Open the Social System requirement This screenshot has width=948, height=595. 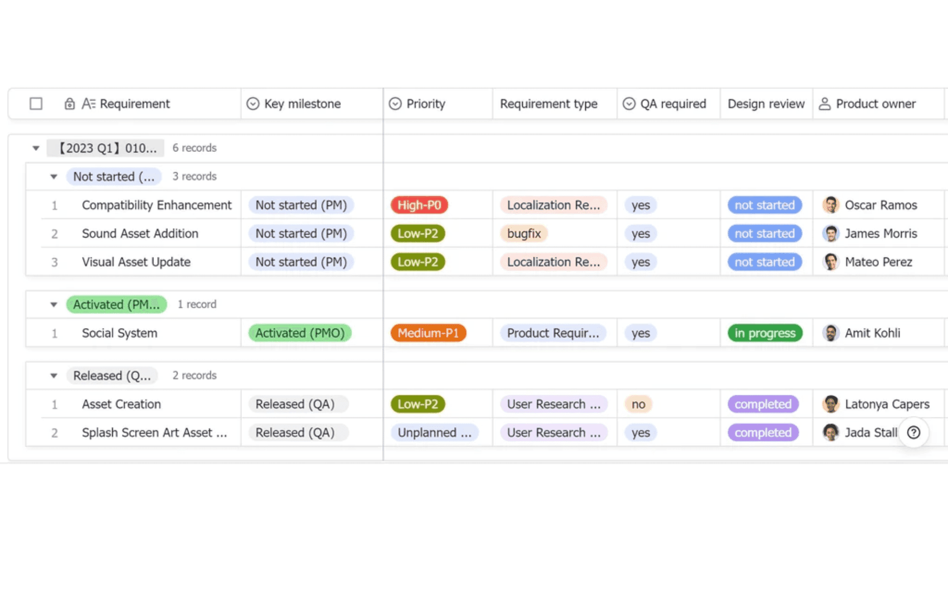click(119, 333)
